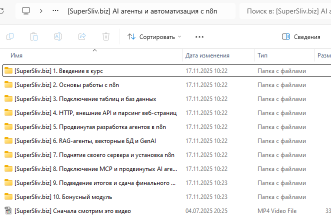
Task: Sort by the size column header
Action: coord(324,55)
